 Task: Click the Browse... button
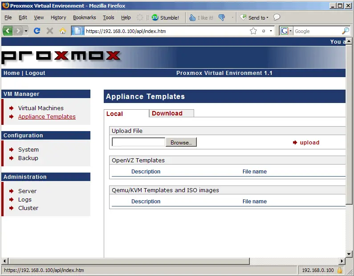[x=181, y=142]
